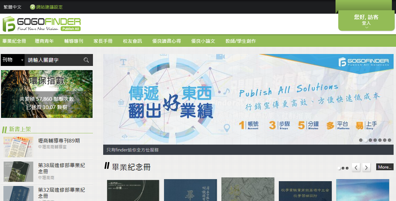
Task: Show previous 畢業紀念冊 books with left arrow
Action: 356,167
